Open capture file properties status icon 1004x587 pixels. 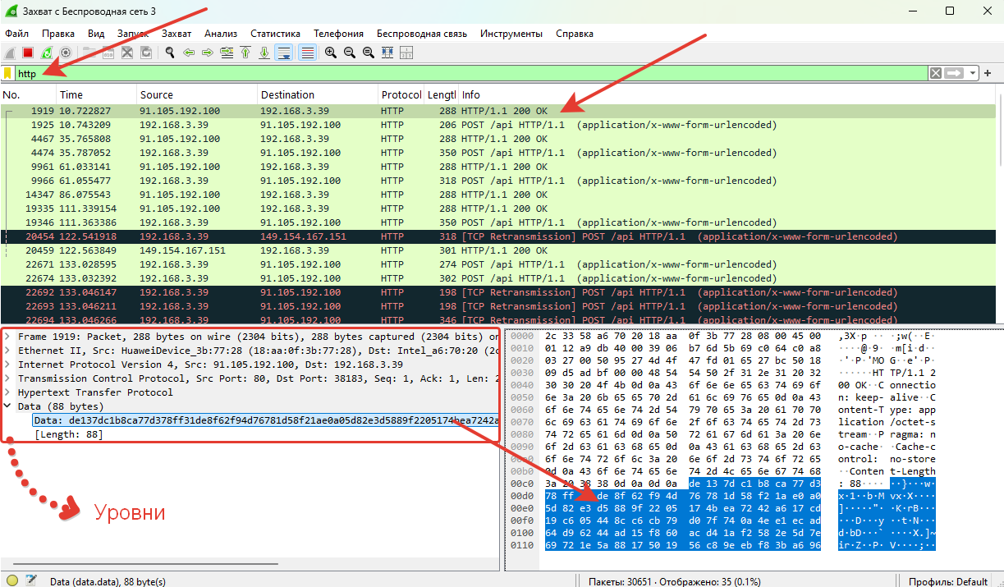31,580
